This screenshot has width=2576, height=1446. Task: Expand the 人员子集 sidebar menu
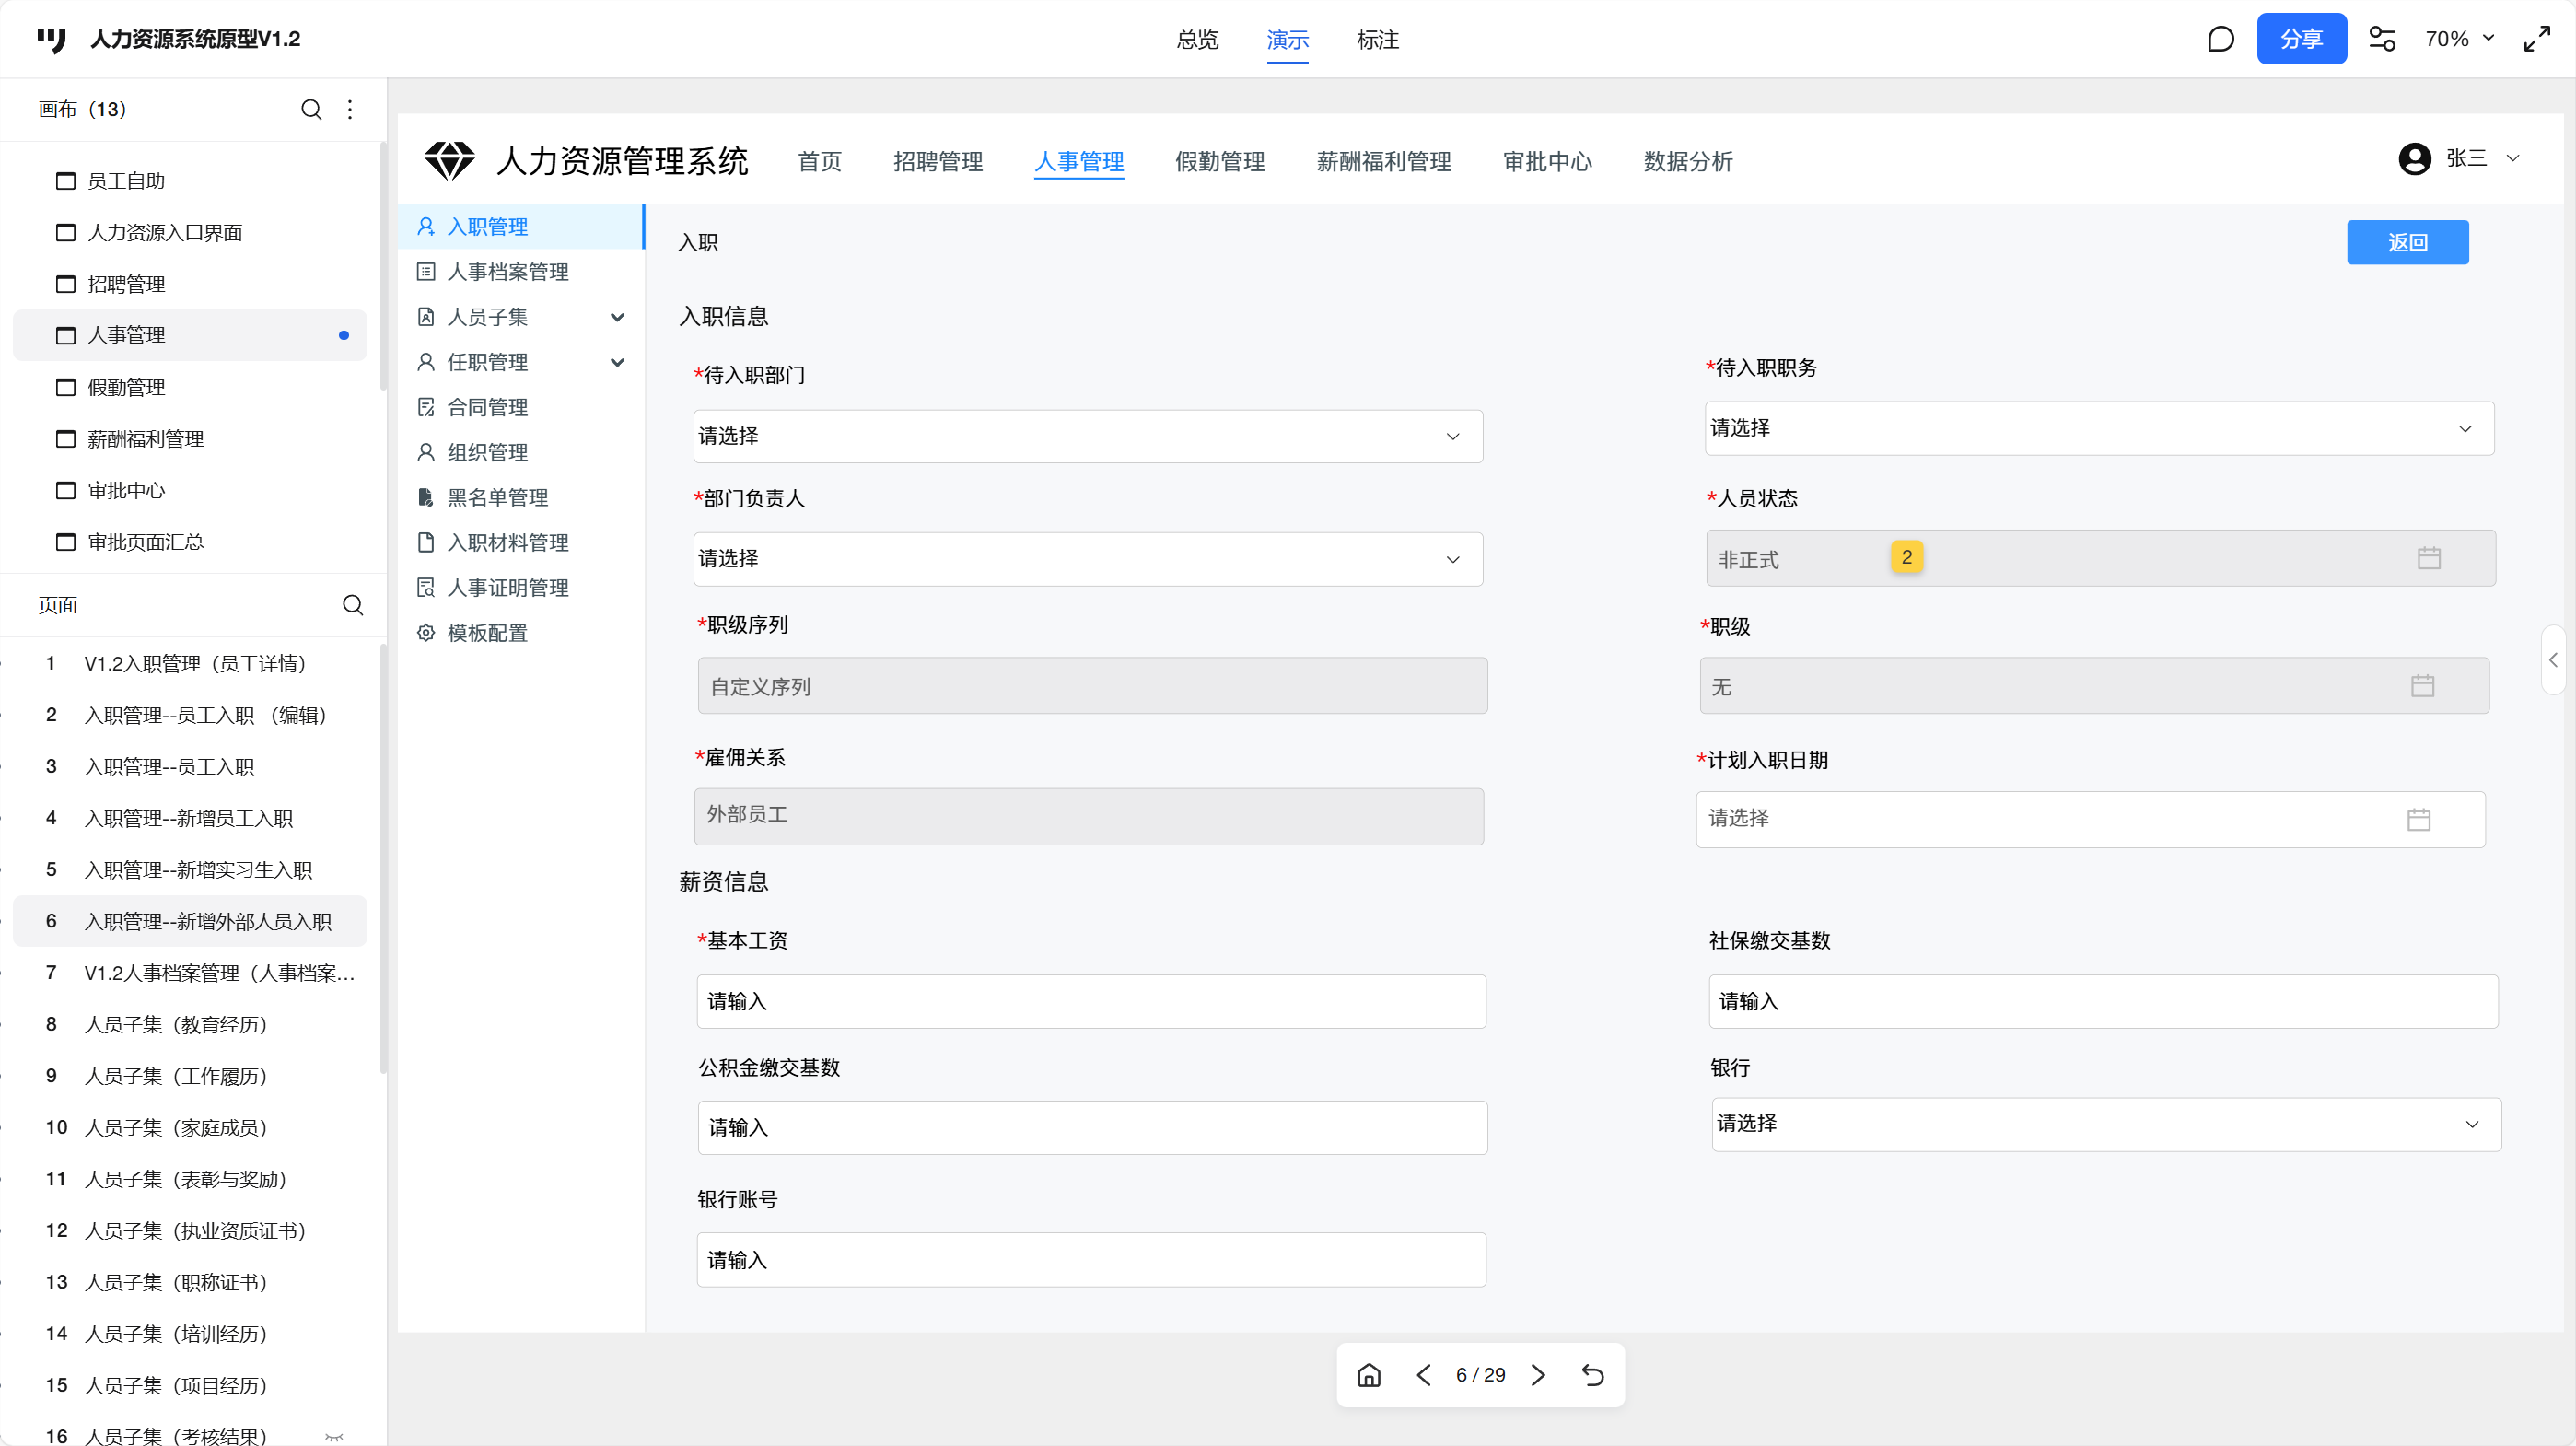click(x=617, y=317)
